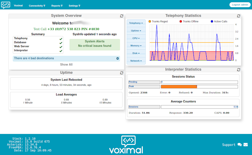Click the Web Server row in Summary
252x155 pixels.
click(x=38, y=46)
